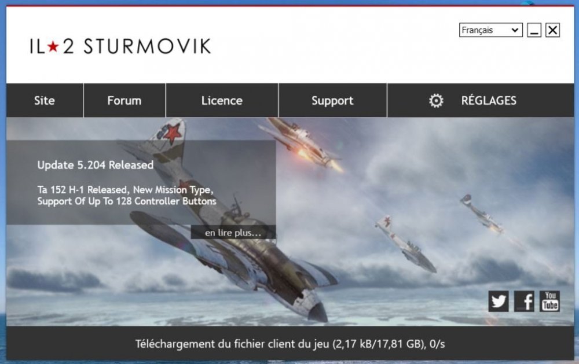Open the Forum section
Image resolution: width=579 pixels, height=364 pixels.
point(124,100)
